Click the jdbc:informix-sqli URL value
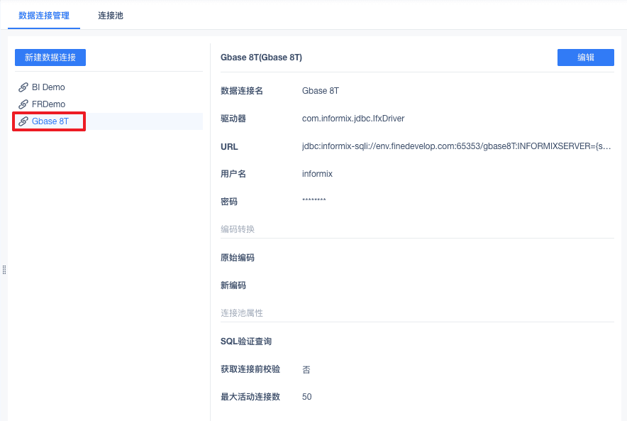 [x=456, y=147]
